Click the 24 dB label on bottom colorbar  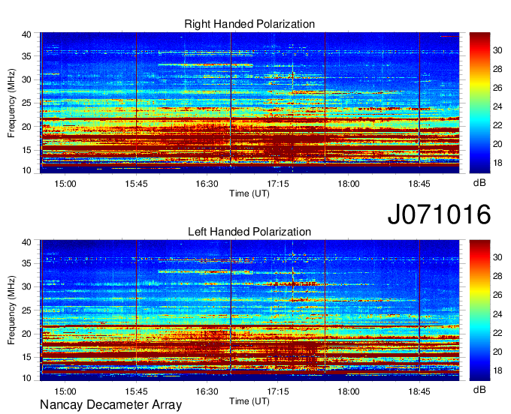pos(497,314)
